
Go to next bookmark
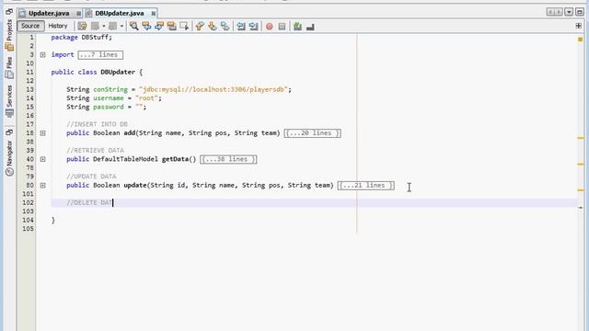(x=213, y=26)
